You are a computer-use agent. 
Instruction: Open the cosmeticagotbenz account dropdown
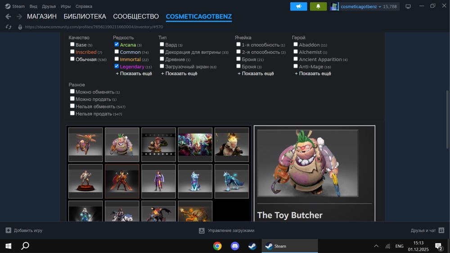(x=360, y=6)
